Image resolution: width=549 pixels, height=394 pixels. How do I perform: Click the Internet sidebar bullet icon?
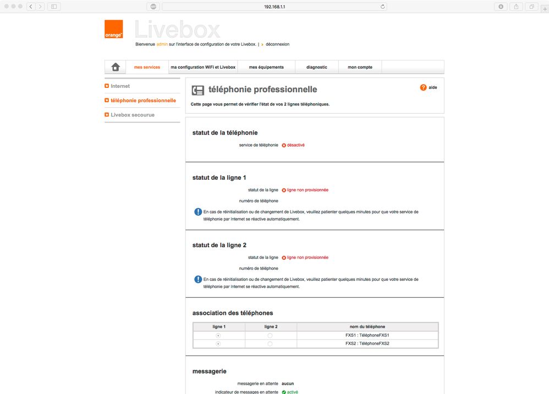[x=107, y=86]
